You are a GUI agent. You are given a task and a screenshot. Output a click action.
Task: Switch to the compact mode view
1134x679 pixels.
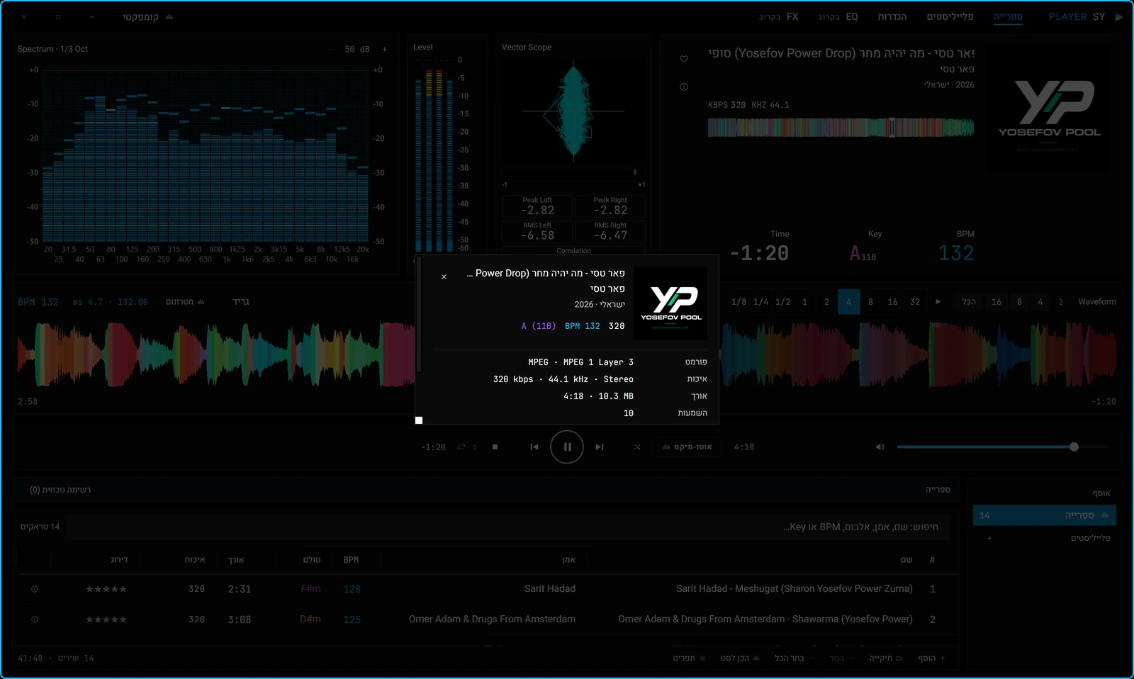(147, 16)
